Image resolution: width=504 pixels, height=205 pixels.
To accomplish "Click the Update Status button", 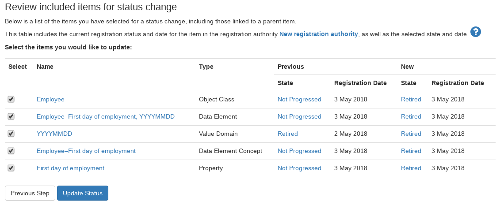I will (83, 193).
